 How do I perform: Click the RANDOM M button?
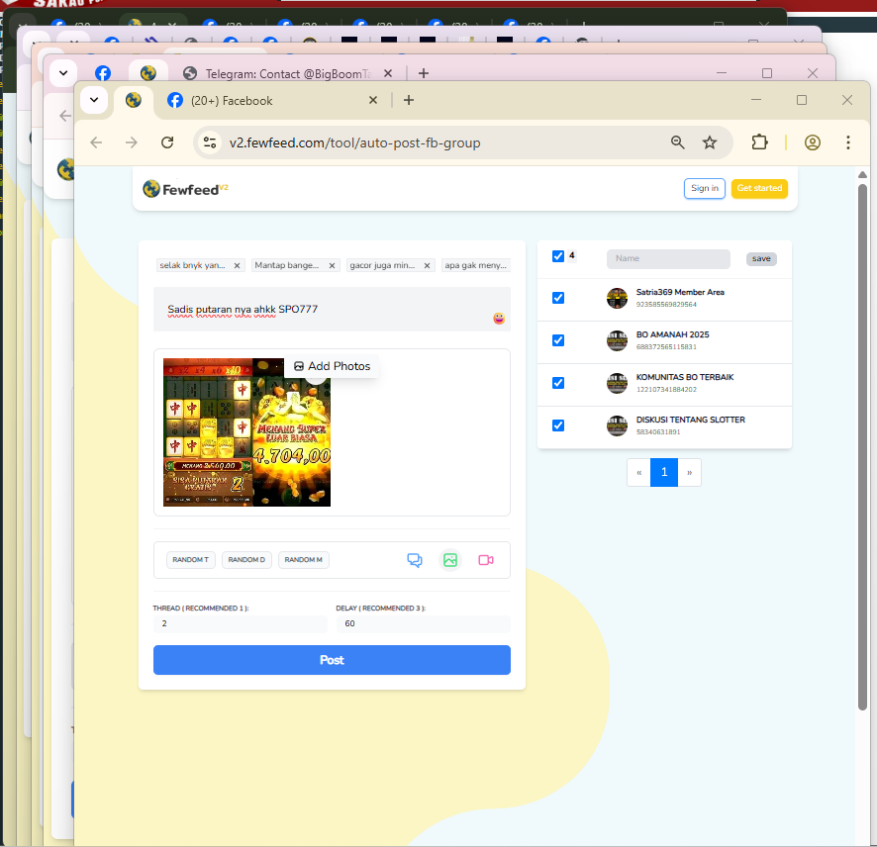pos(304,560)
